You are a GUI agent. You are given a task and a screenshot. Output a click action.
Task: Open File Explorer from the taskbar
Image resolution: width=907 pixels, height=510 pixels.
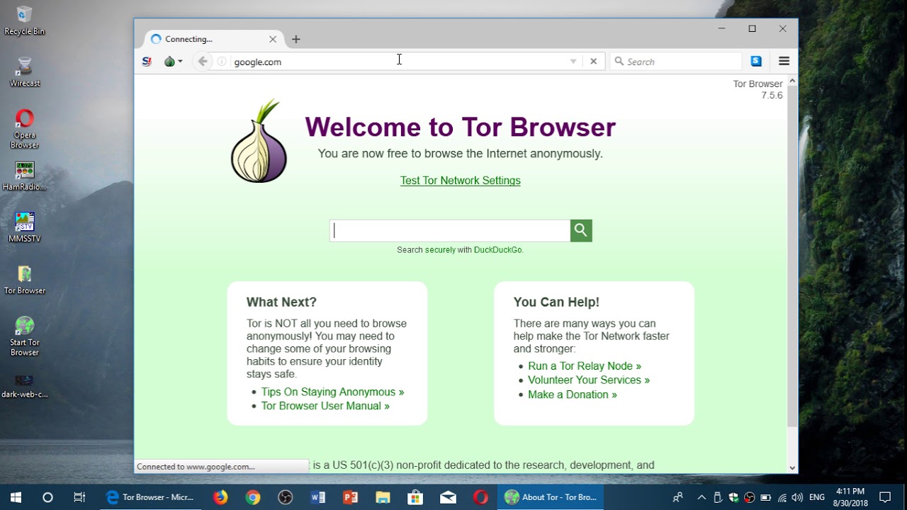pyautogui.click(x=383, y=497)
